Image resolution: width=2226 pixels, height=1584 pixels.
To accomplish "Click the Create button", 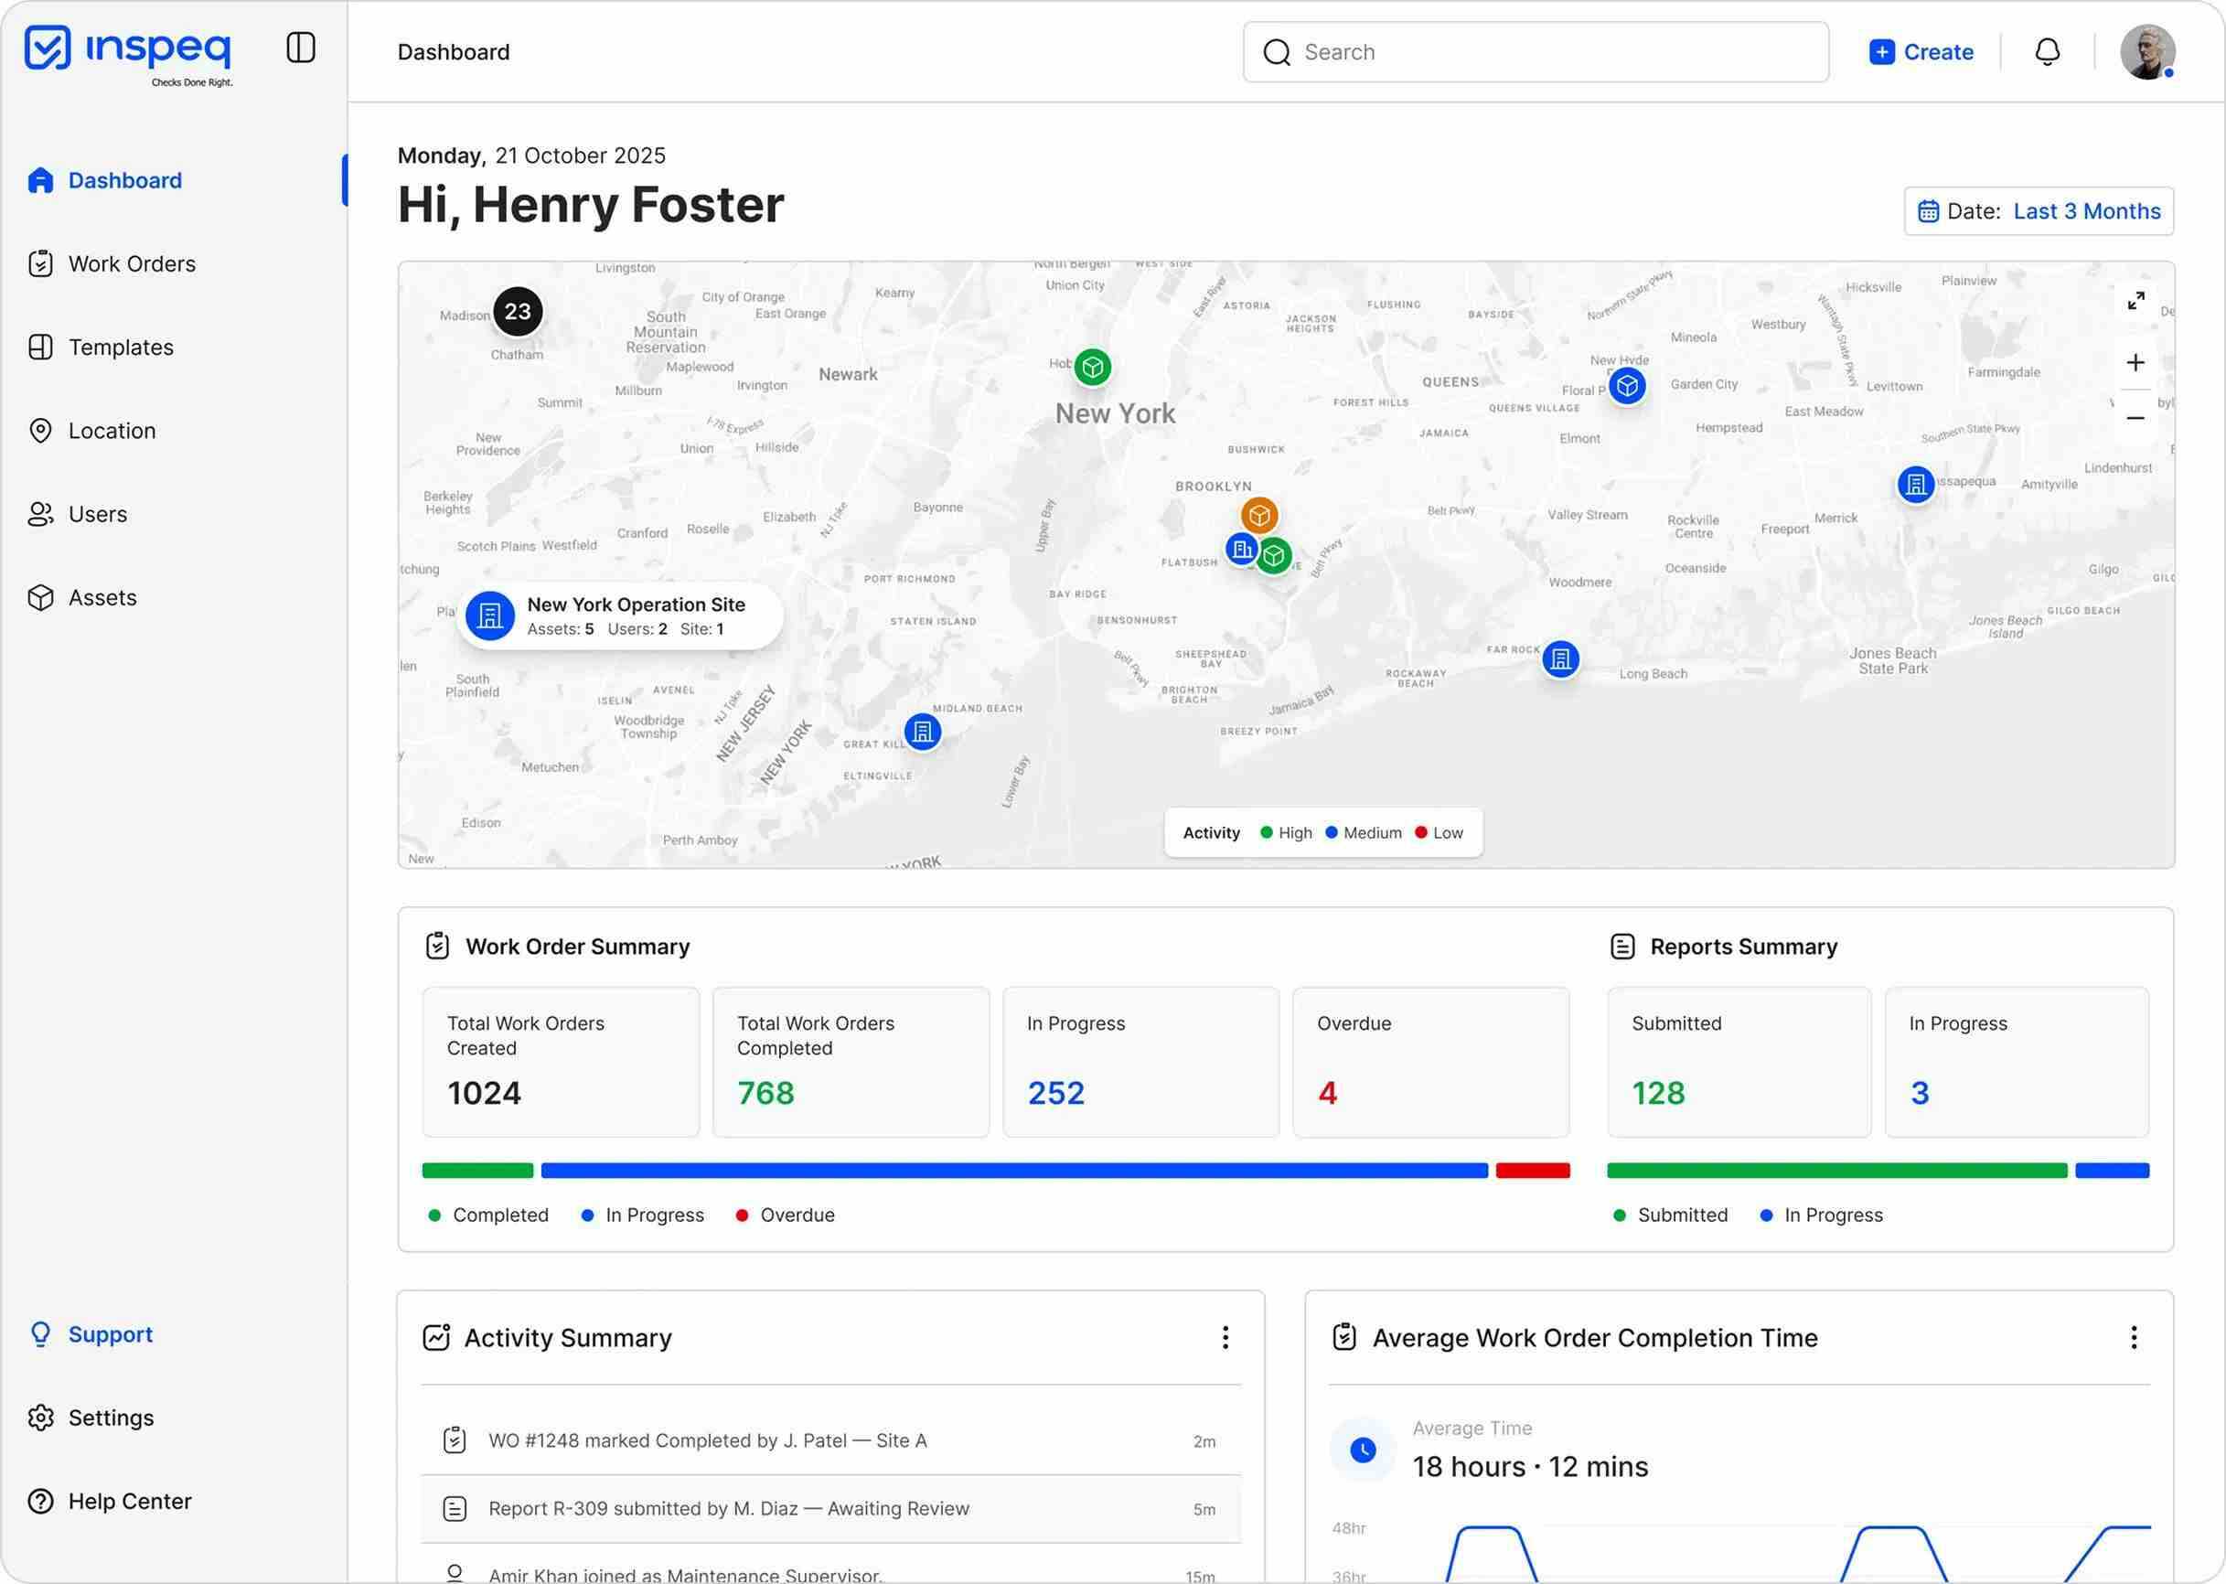I will coord(1921,52).
